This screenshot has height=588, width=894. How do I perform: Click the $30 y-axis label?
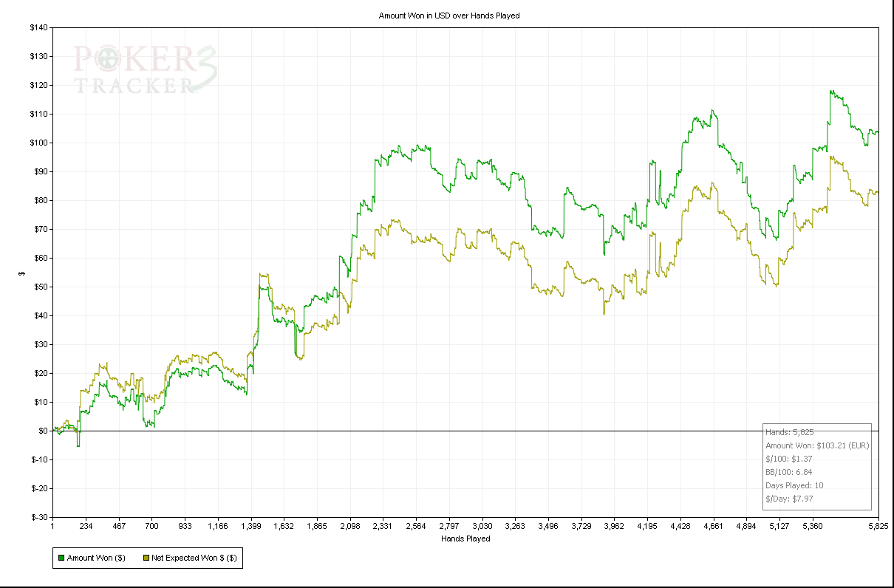click(x=41, y=345)
